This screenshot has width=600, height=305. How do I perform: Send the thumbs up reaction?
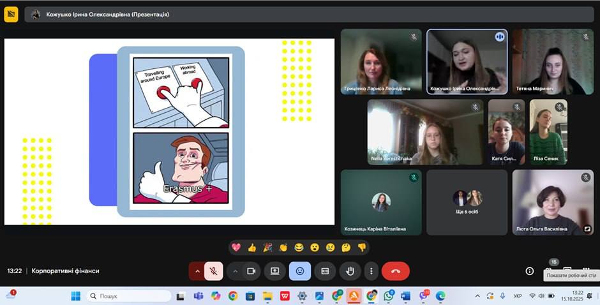(x=252, y=248)
